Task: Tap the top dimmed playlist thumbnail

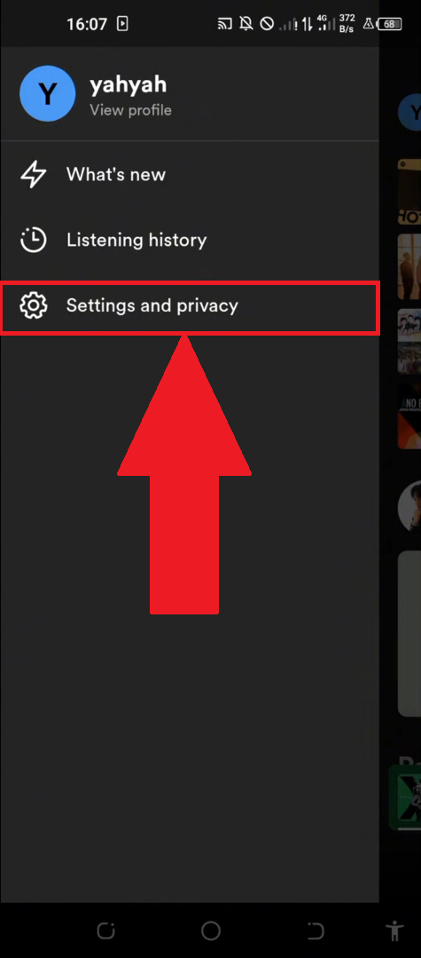Action: pyautogui.click(x=409, y=191)
